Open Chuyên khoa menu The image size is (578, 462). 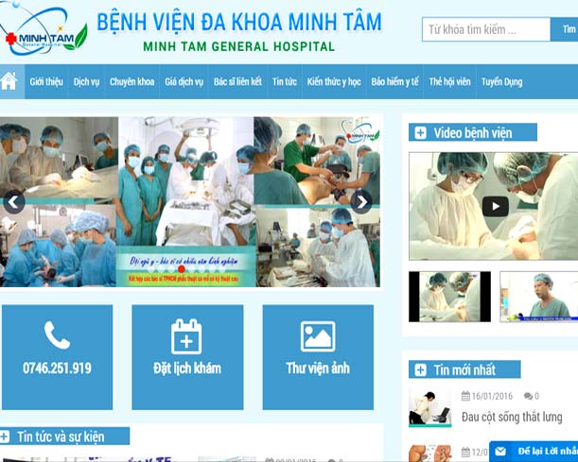pyautogui.click(x=132, y=82)
